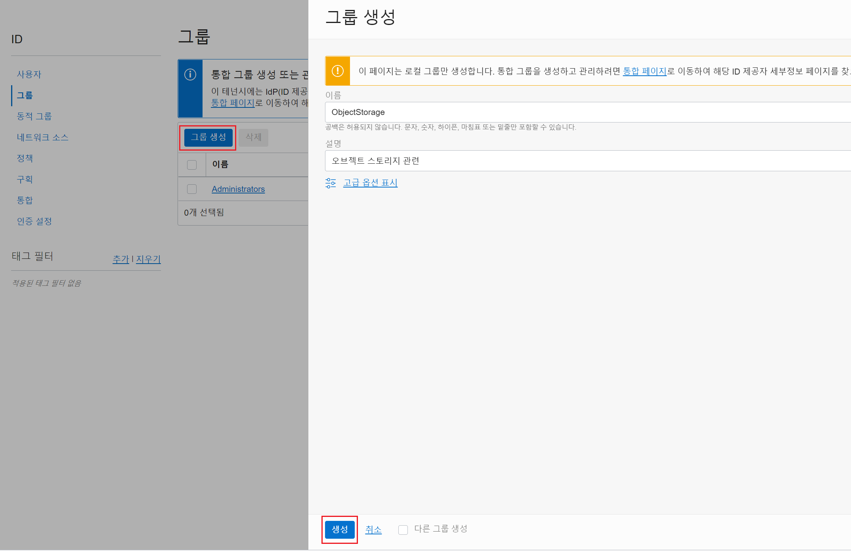Toggle the select-all checkbox in table header
Image resolution: width=851 pixels, height=551 pixels.
click(x=192, y=165)
